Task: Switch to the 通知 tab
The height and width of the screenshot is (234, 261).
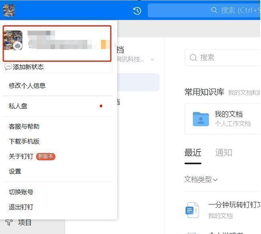Action: 223,153
